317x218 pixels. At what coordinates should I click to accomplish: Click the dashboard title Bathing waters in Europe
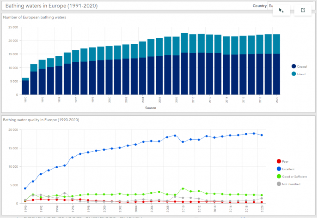tap(51, 6)
